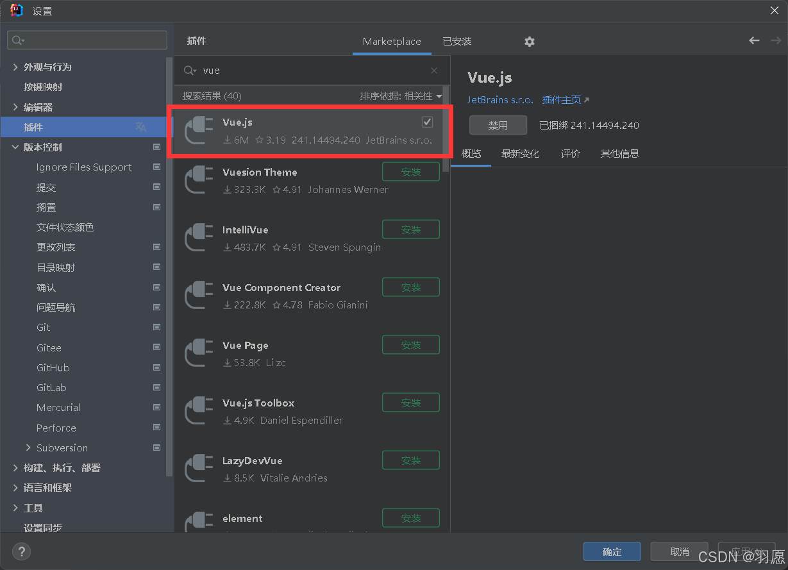Image resolution: width=788 pixels, height=570 pixels.
Task: Click the settings search field
Action: coord(87,40)
